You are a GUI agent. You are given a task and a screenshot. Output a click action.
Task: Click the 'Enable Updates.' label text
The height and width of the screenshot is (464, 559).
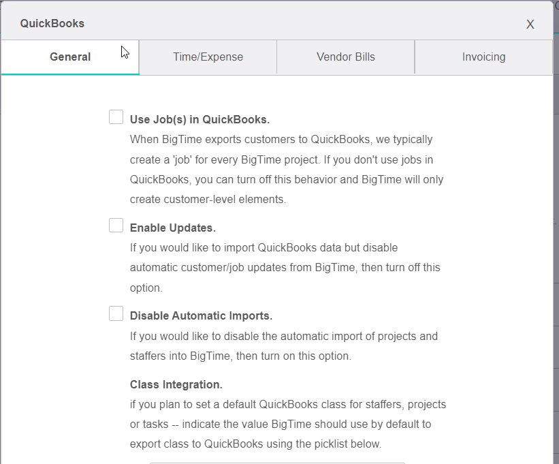172,228
